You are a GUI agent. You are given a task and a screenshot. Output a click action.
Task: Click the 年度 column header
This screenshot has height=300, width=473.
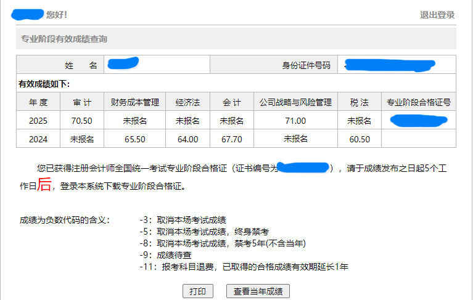[x=38, y=102]
